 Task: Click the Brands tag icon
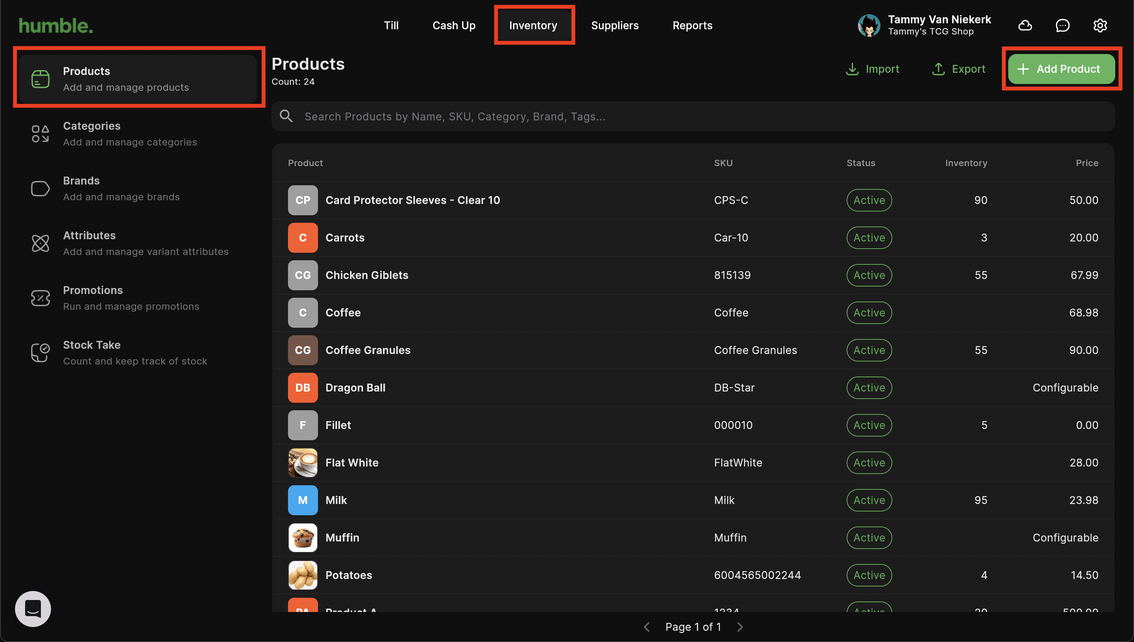pyautogui.click(x=40, y=188)
